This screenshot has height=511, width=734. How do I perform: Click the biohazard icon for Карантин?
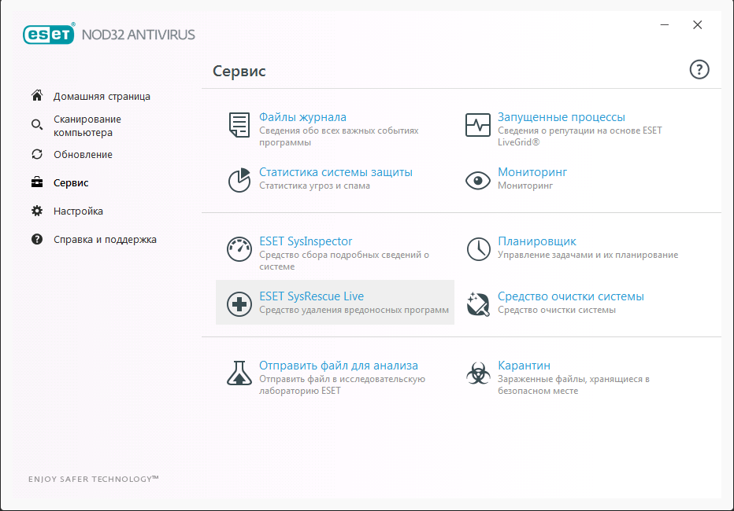(x=478, y=373)
